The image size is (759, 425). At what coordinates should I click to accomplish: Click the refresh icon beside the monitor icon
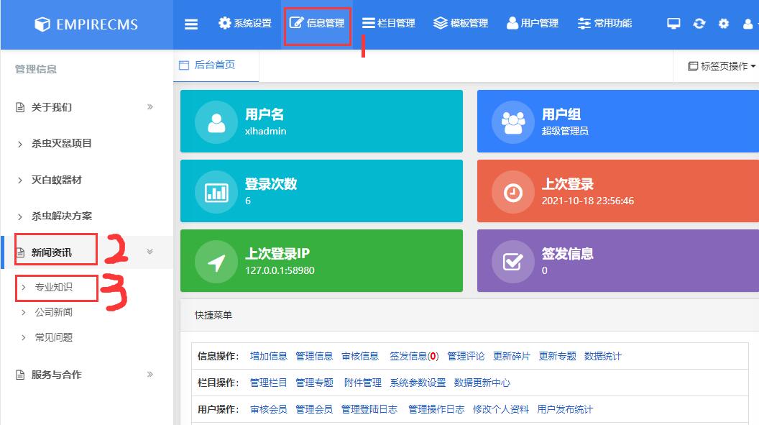(x=699, y=22)
